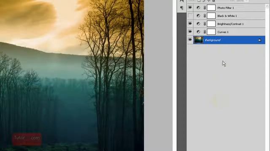This screenshot has width=270, height=151.
Task: Click the Background layer lock icon
Action: point(259,40)
